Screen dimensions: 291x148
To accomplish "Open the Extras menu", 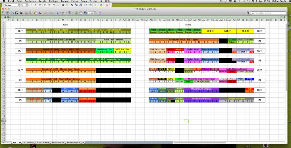I will pos(75,1).
